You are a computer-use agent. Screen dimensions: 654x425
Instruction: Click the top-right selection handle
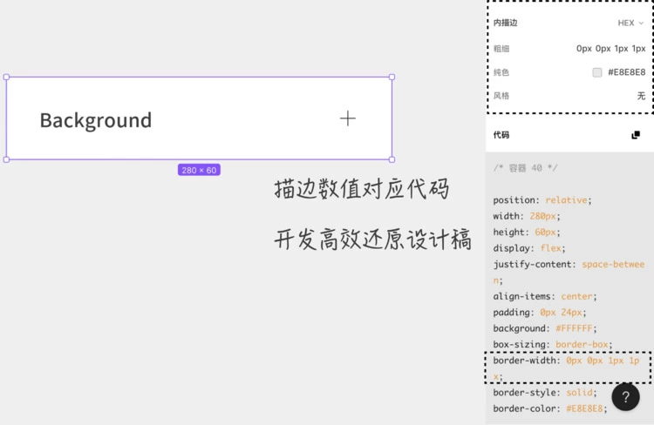[x=392, y=78]
